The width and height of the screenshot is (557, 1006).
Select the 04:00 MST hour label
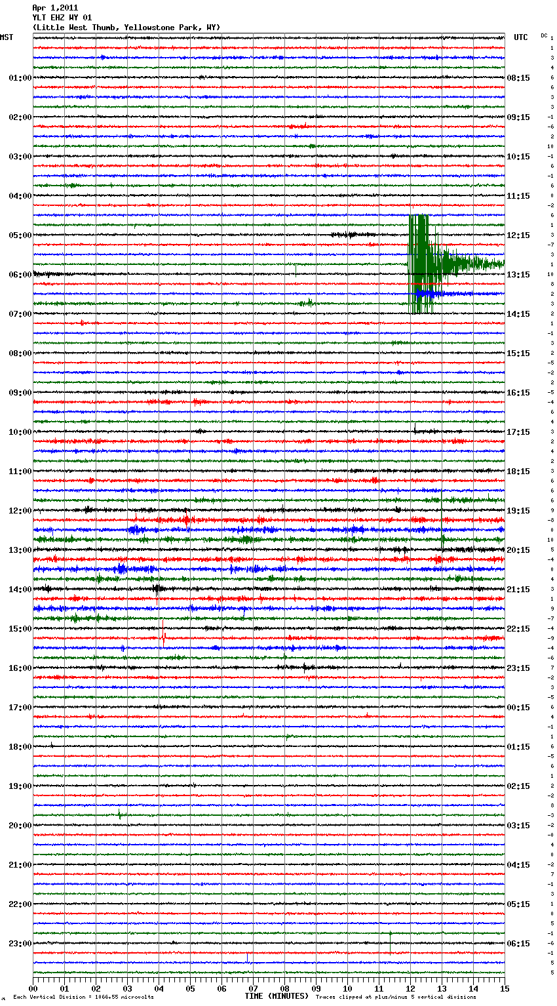(x=20, y=196)
